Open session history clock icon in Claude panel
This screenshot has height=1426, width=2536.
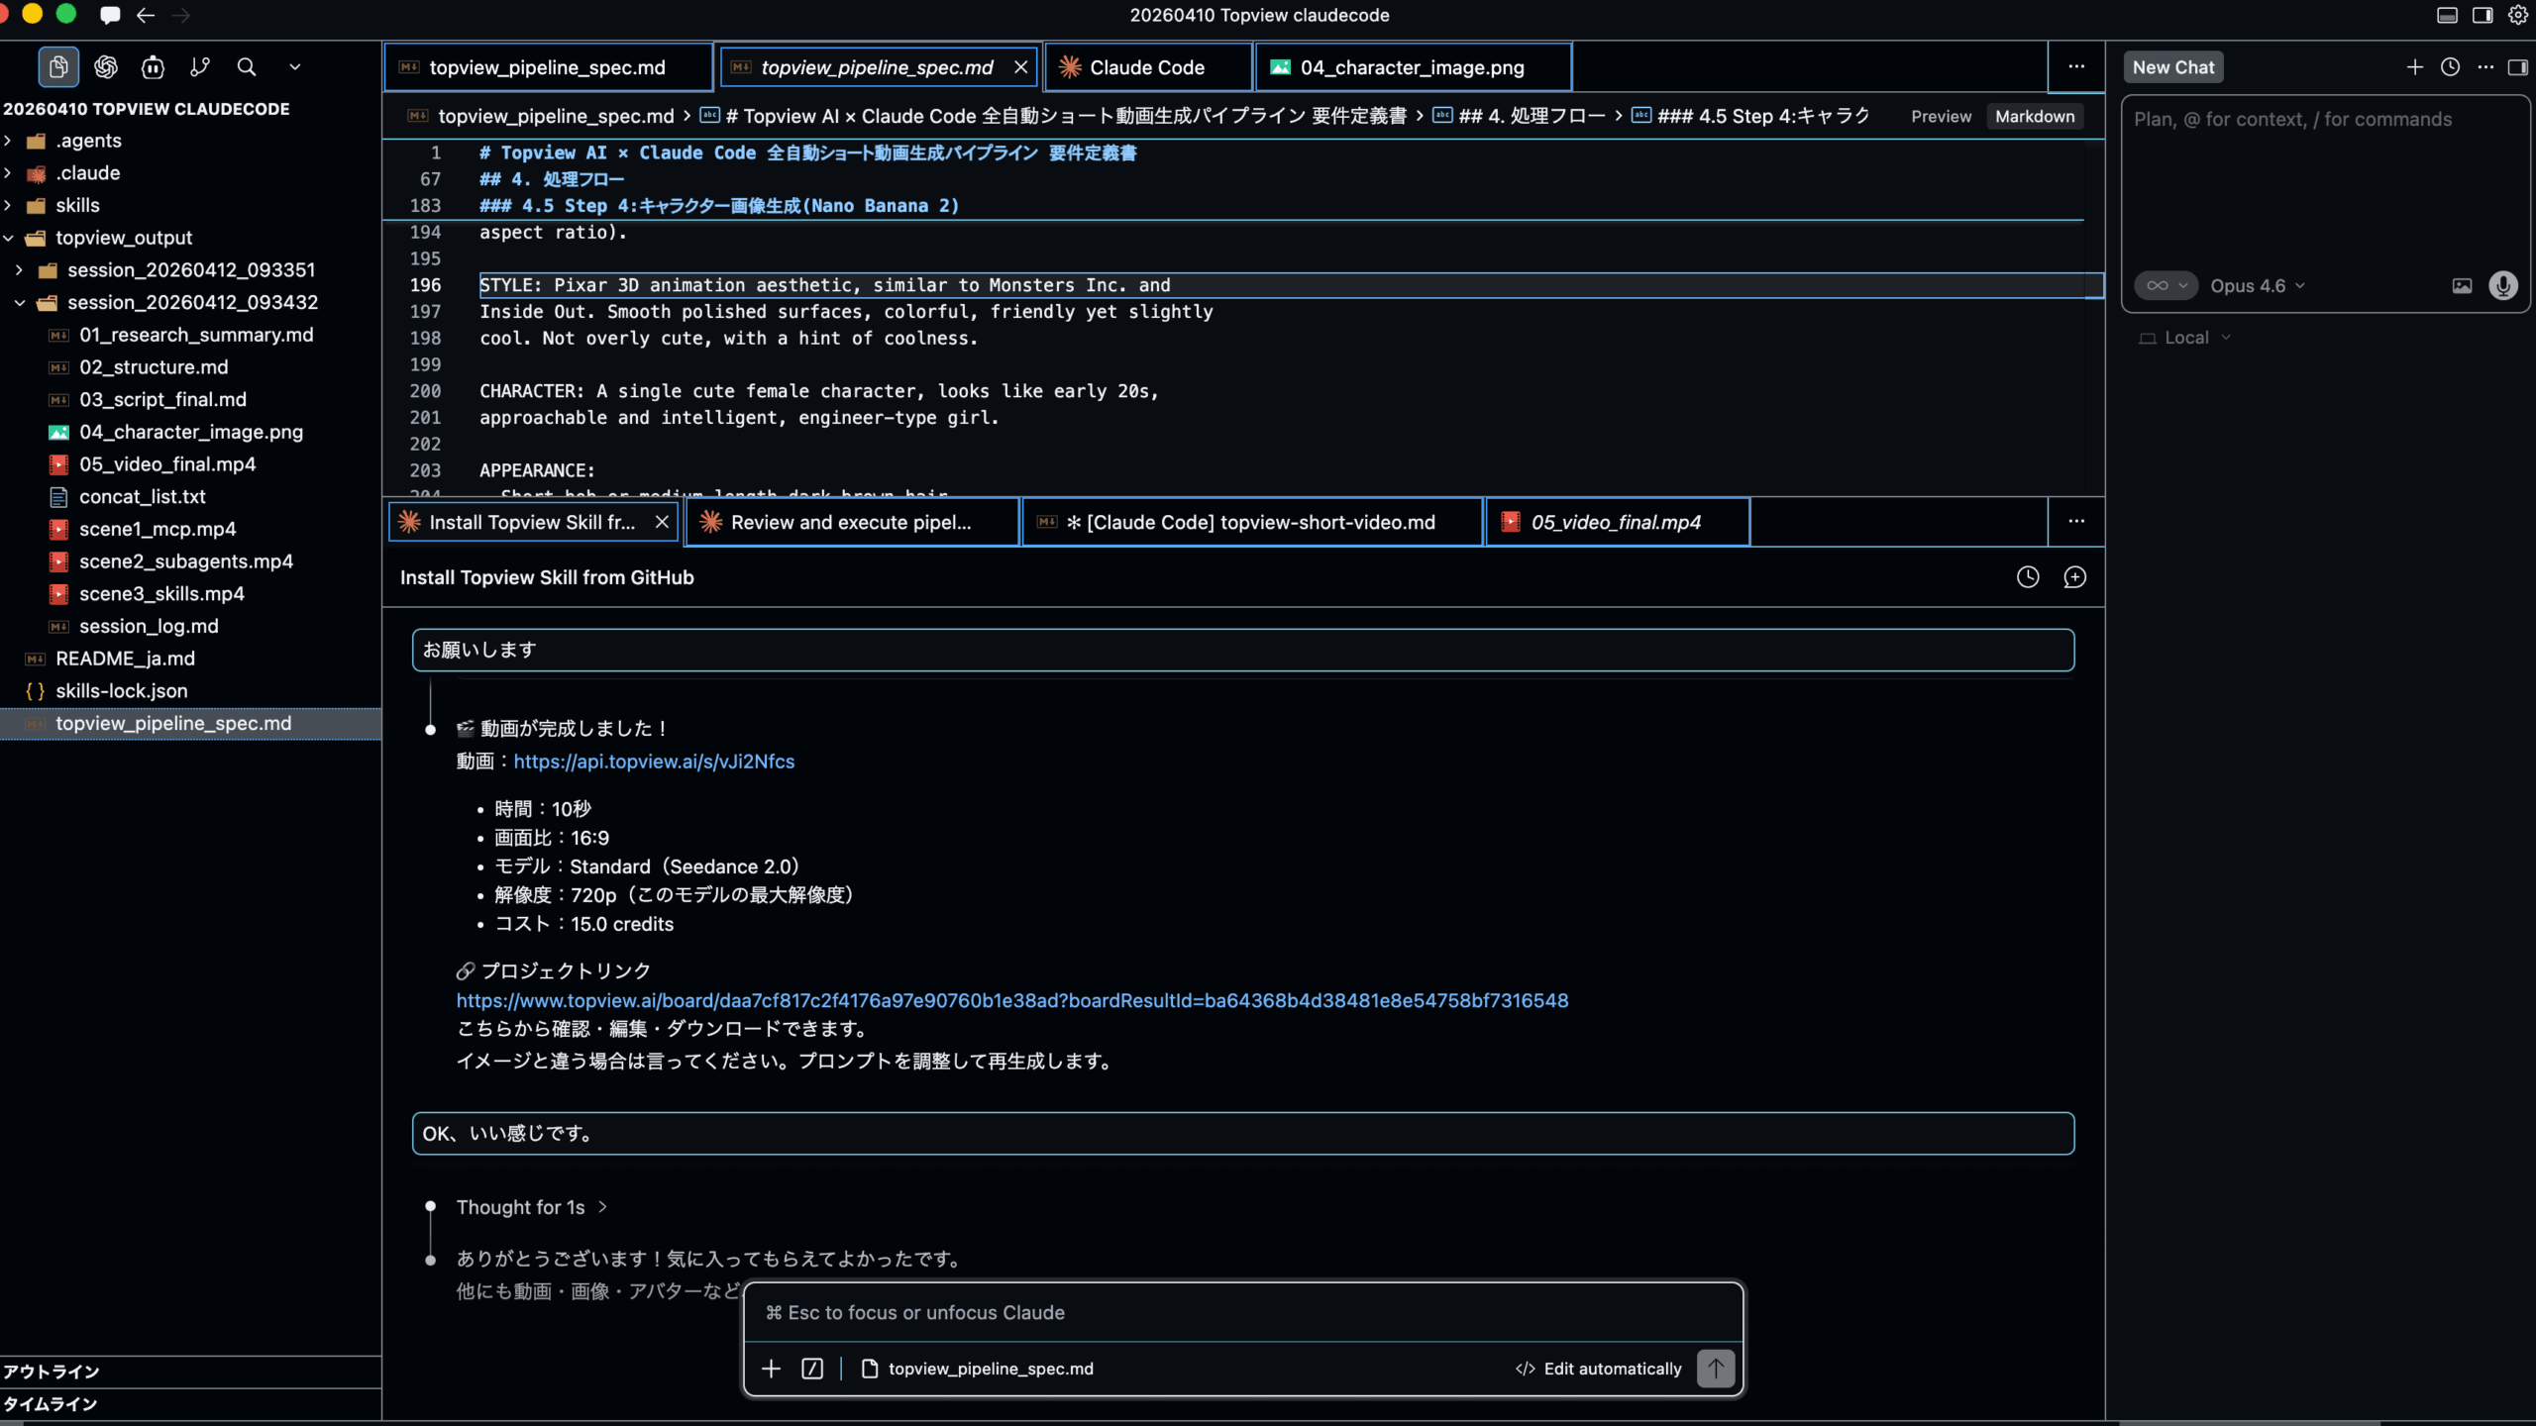pyautogui.click(x=2028, y=577)
